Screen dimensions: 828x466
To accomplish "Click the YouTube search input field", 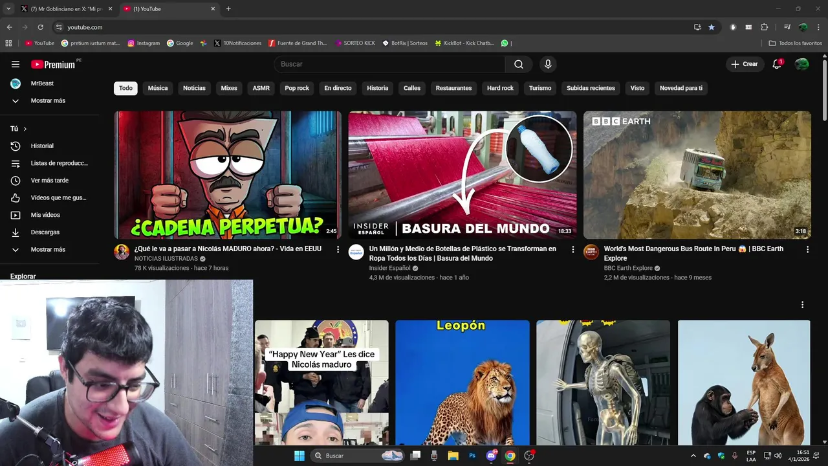I will click(389, 64).
